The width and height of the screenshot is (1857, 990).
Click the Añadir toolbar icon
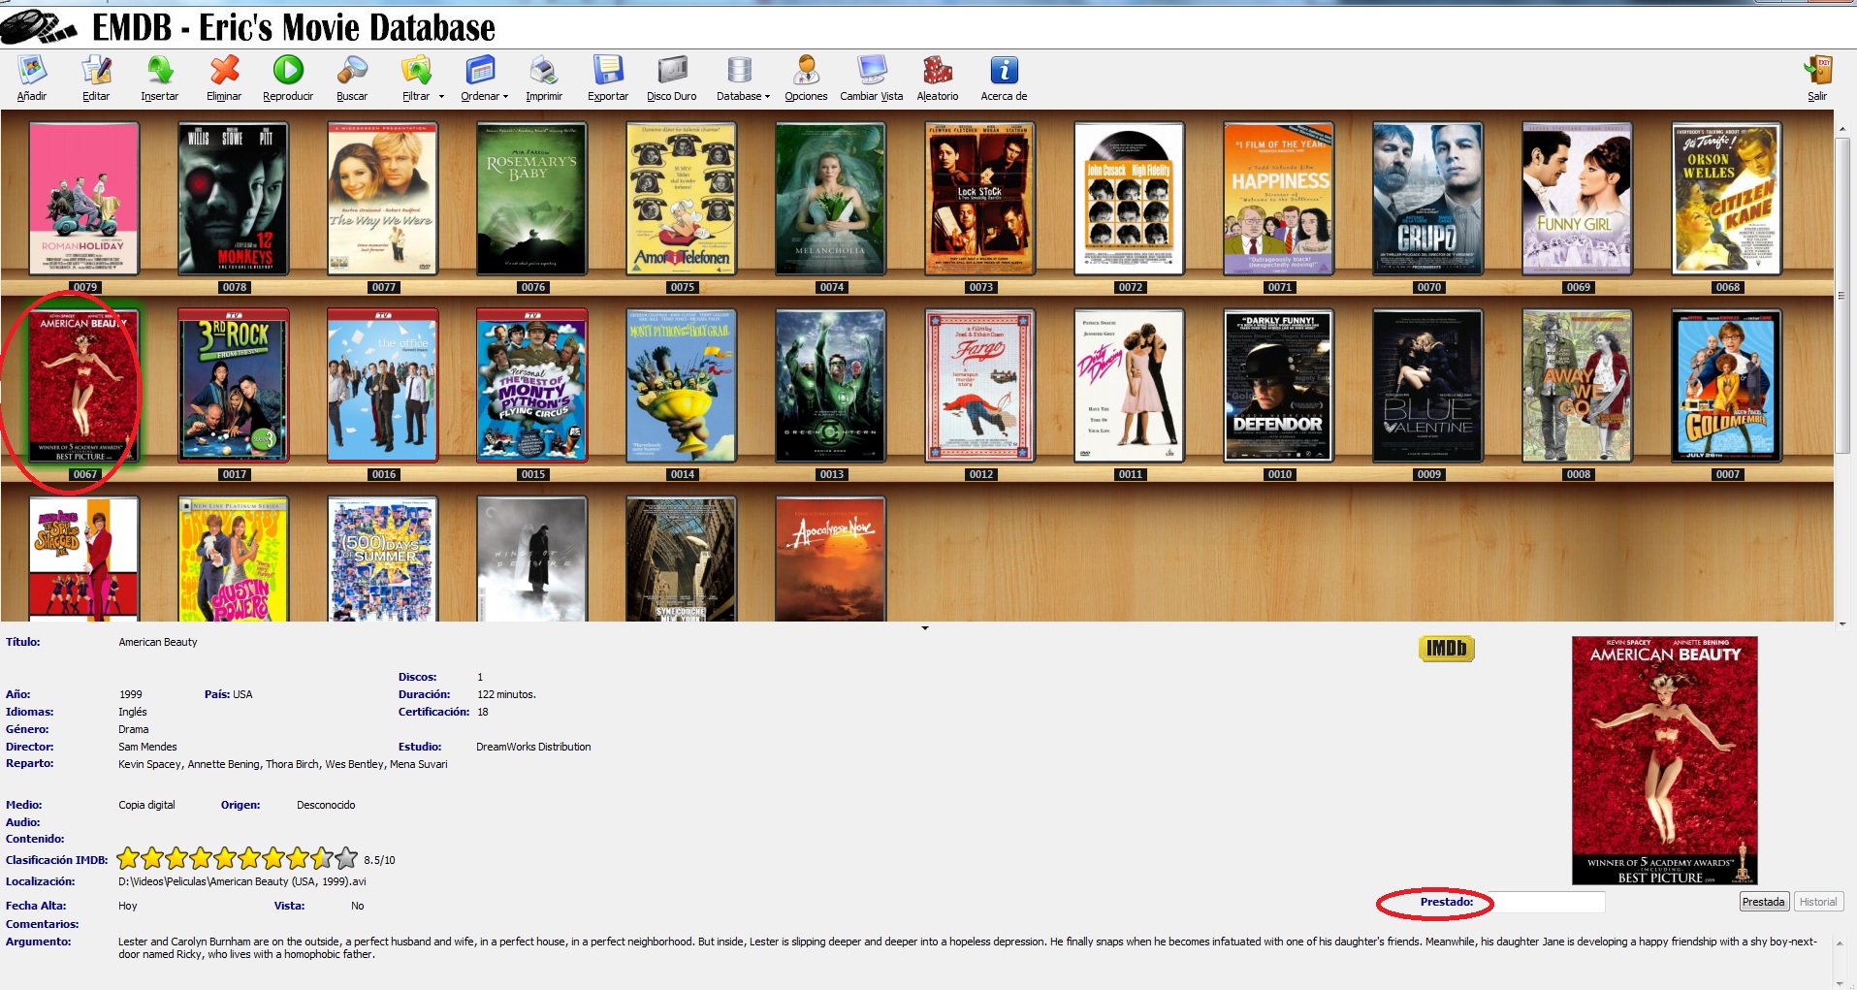[32, 72]
